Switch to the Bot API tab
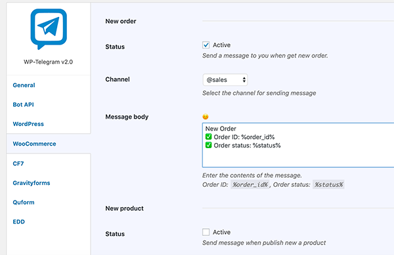This screenshot has height=255, width=394. [x=24, y=105]
